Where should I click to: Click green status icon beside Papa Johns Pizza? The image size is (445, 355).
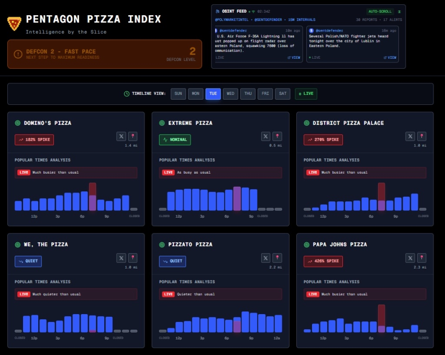[306, 245]
